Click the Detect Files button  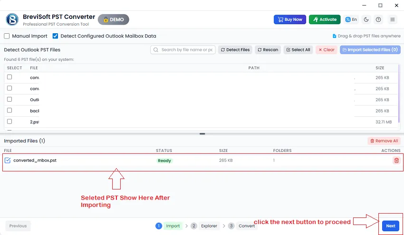tap(235, 50)
